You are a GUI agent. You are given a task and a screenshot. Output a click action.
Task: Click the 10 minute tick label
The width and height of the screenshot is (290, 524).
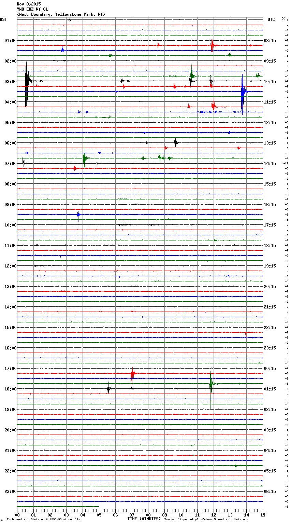pos(181,515)
